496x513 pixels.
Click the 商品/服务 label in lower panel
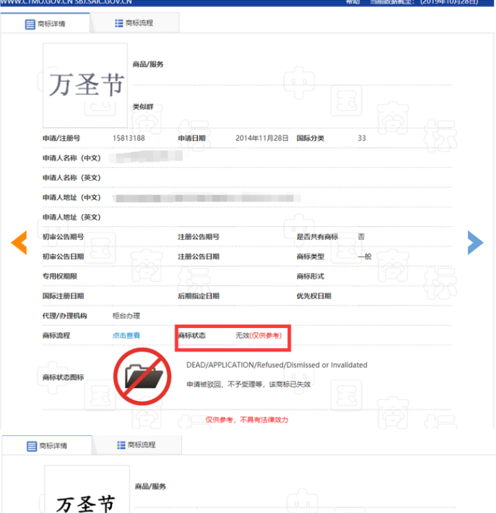point(150,486)
